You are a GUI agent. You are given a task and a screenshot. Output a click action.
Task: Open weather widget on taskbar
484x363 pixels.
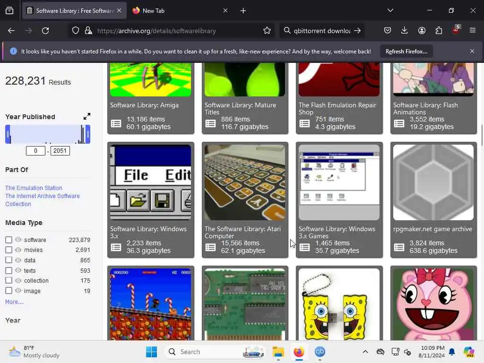click(34, 352)
